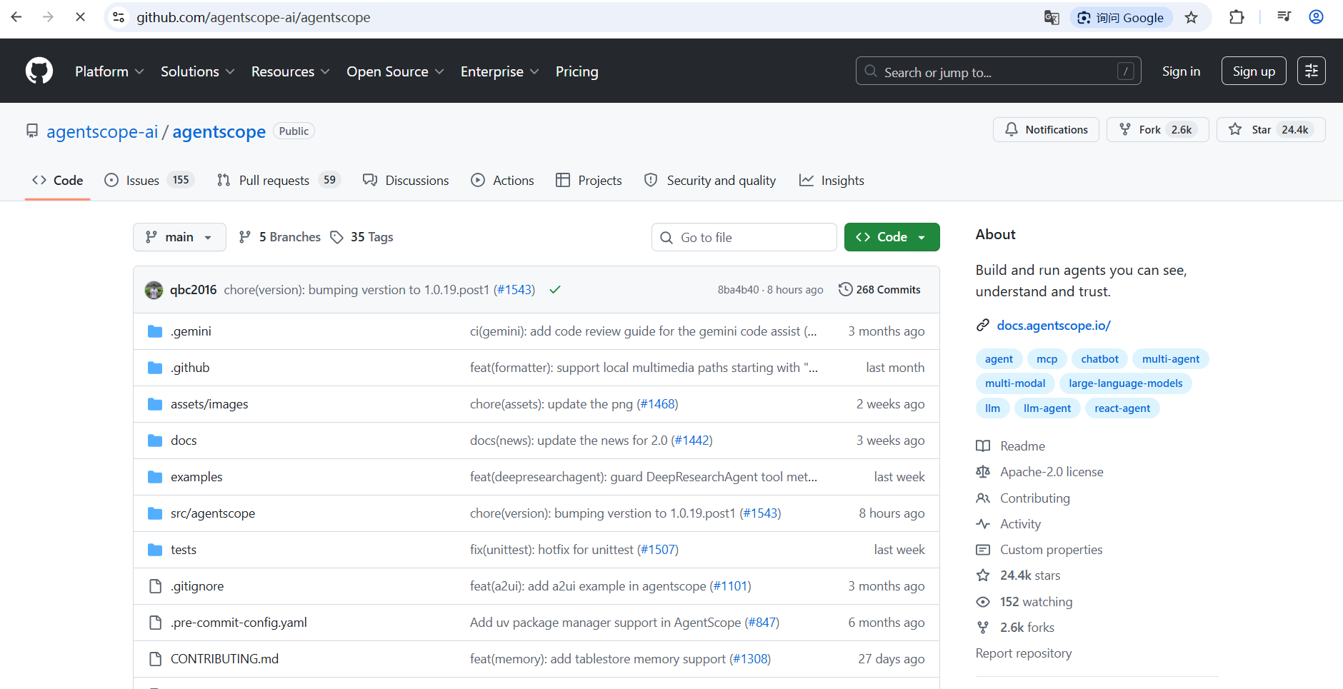Expand the Platform menu

tap(109, 71)
